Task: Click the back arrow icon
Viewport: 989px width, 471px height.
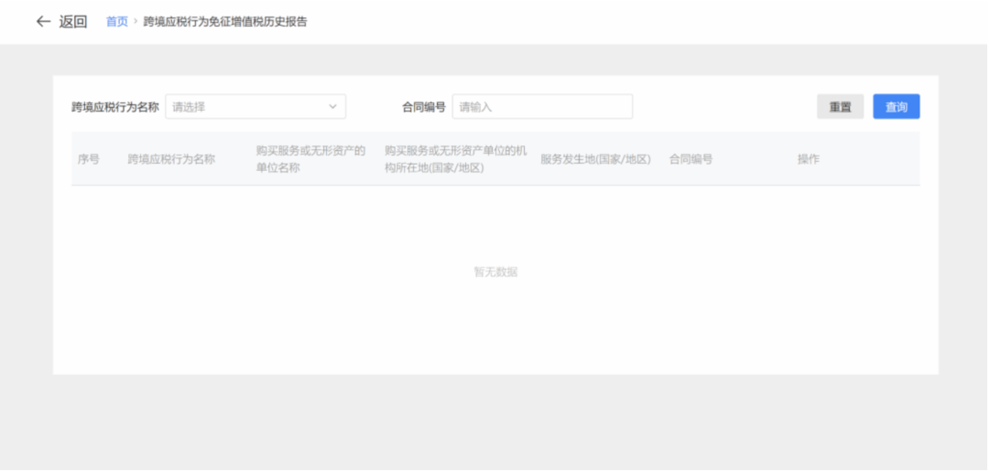Action: [43, 22]
